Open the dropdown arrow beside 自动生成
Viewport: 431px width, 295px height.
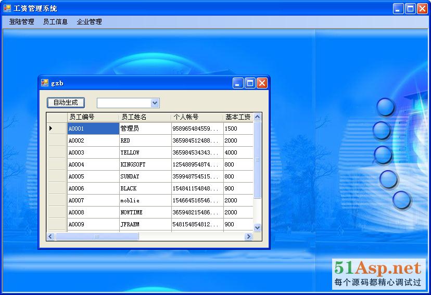tap(155, 103)
